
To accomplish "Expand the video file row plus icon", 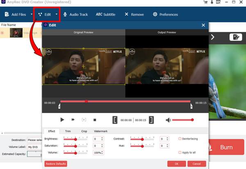I will click(2, 33).
